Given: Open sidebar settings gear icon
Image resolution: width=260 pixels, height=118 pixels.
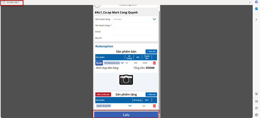Looking at the screenshot, I should (x=256, y=115).
